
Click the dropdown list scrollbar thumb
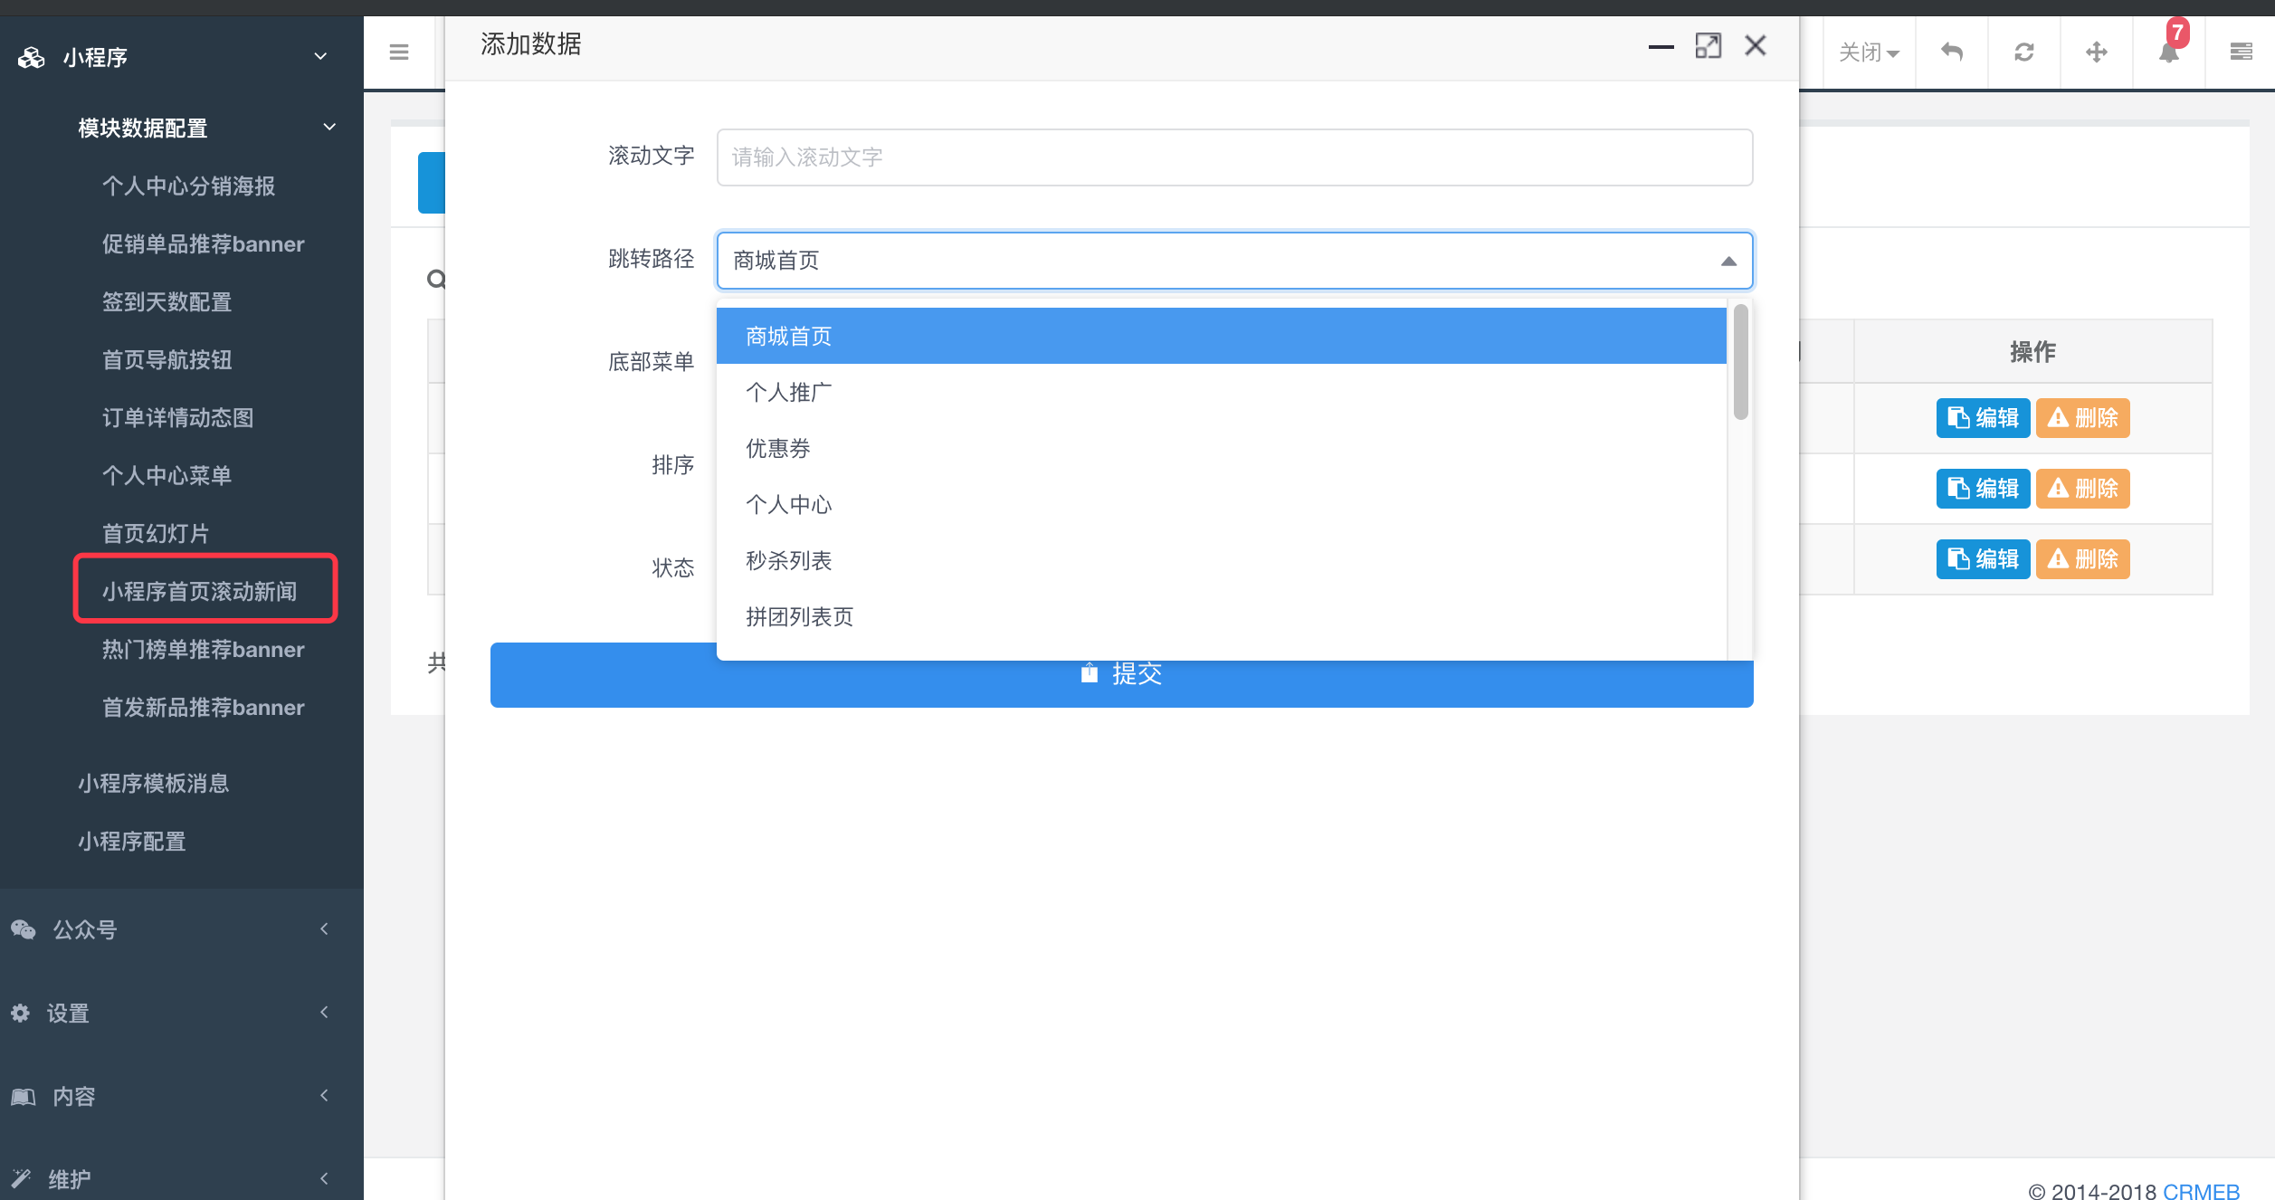1740,362
